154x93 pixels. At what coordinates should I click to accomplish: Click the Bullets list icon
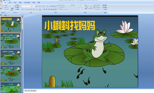[x=44, y=6]
